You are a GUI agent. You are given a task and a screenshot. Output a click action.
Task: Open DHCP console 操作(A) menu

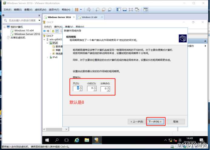click(58, 27)
